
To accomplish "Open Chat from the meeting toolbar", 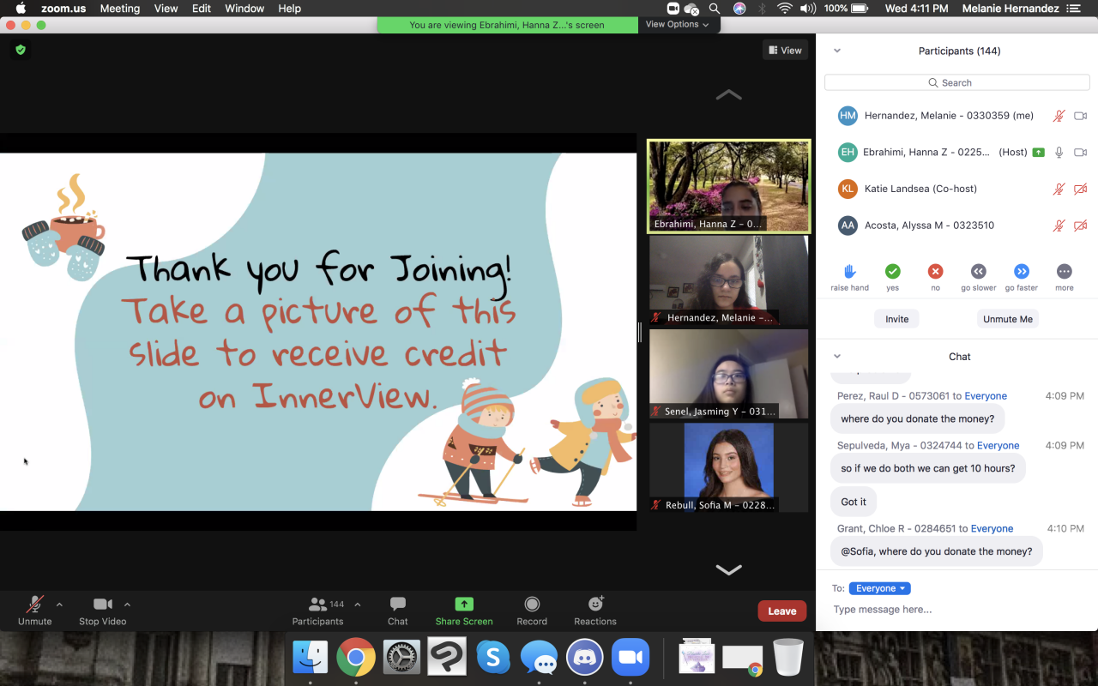I will click(397, 605).
